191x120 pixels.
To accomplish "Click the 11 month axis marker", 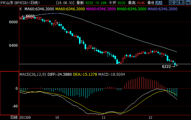I will tap(104, 118).
